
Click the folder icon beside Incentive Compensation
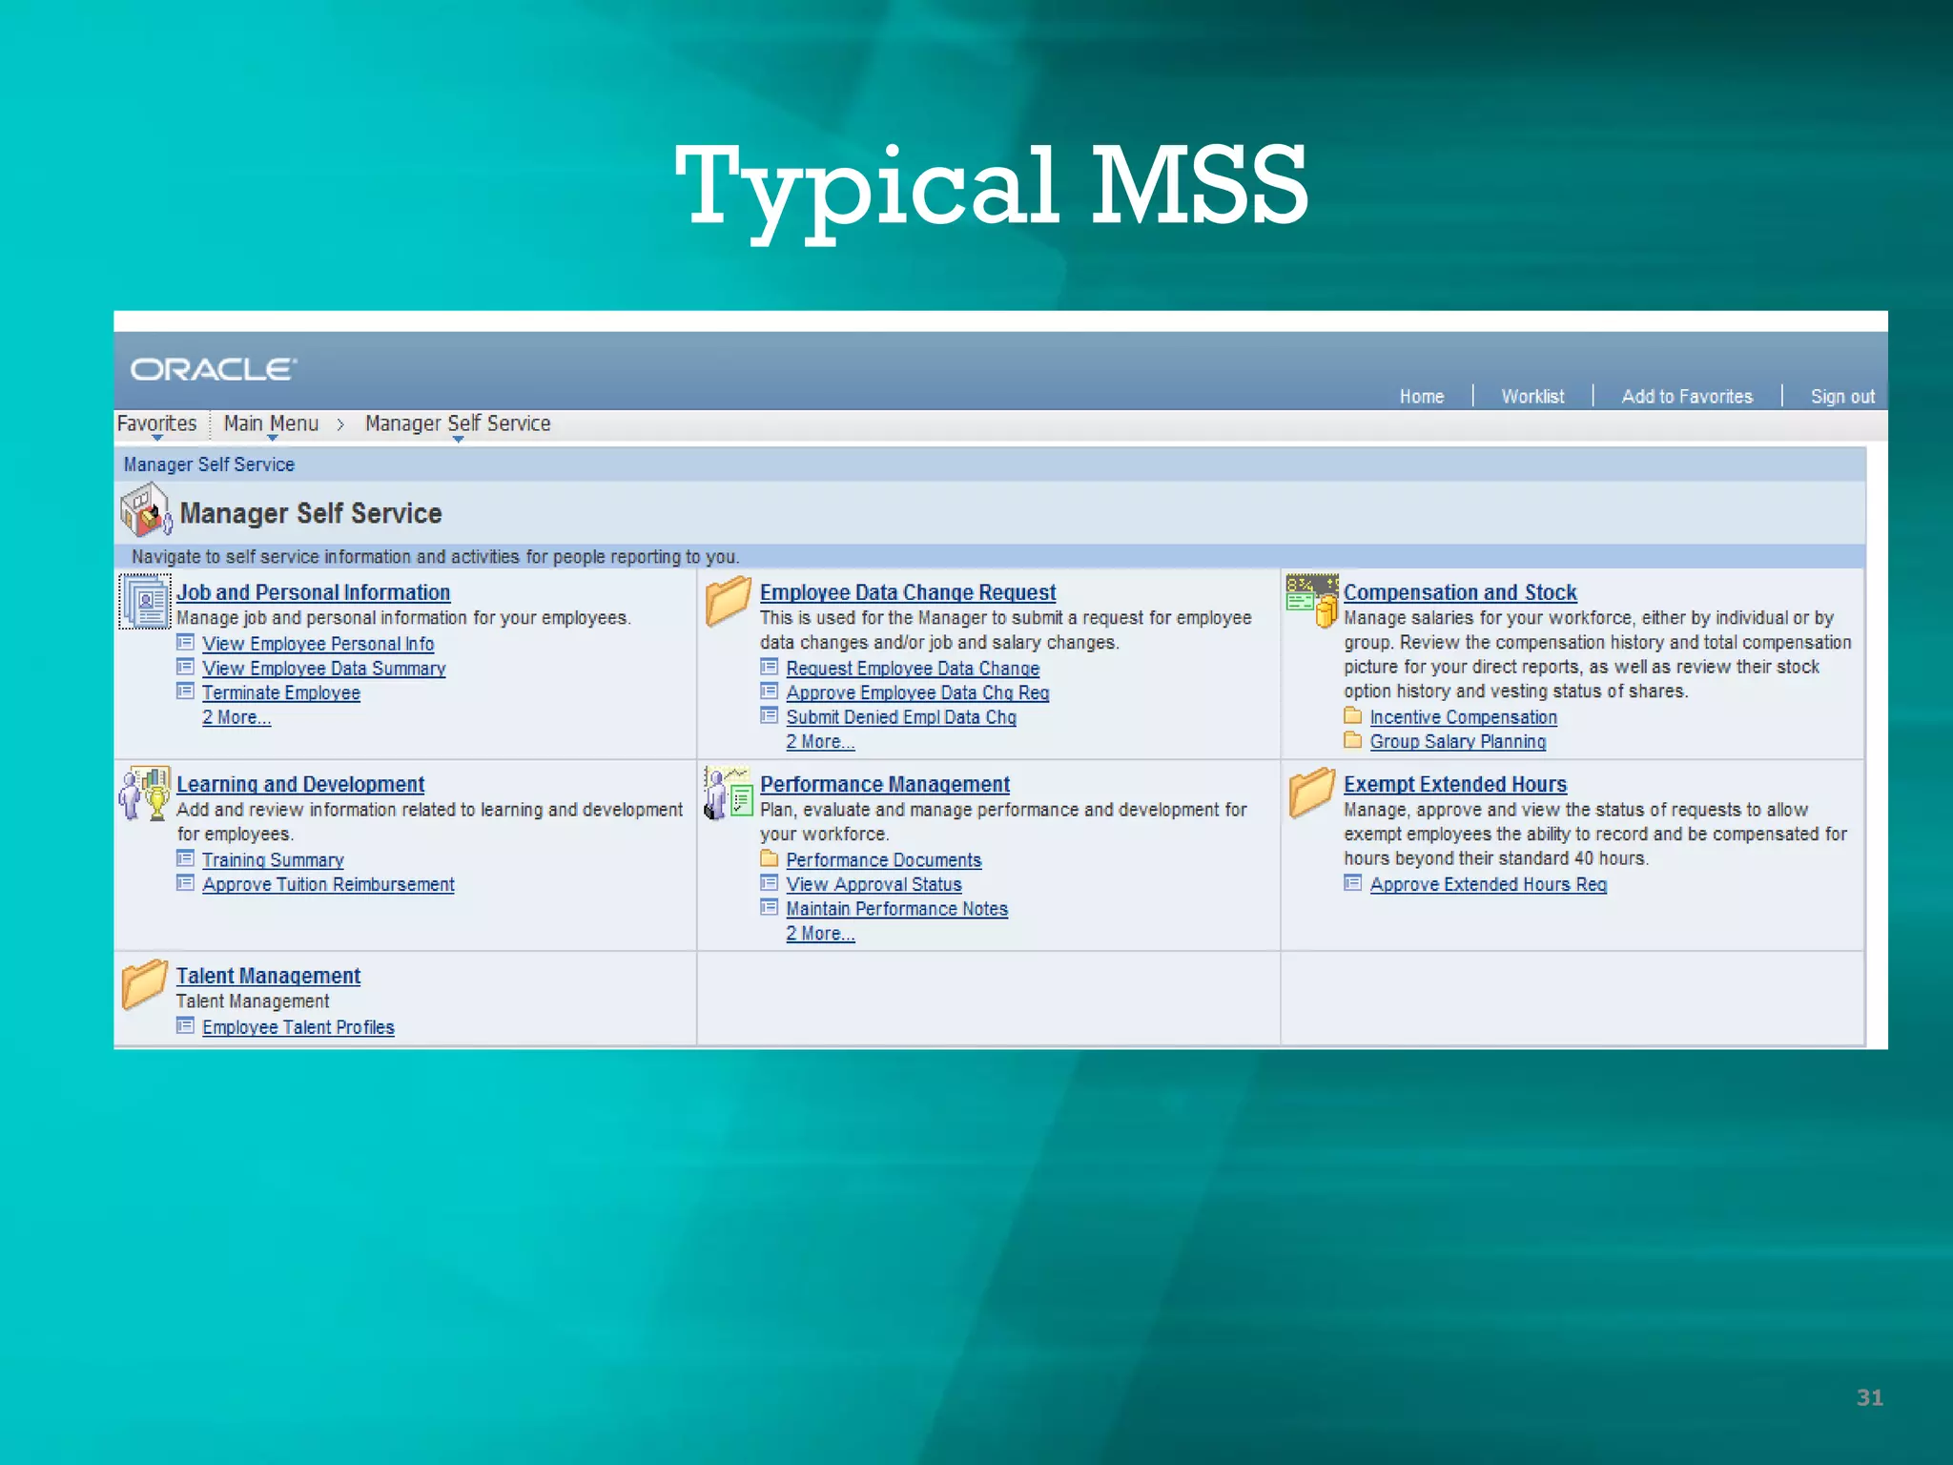[1353, 715]
